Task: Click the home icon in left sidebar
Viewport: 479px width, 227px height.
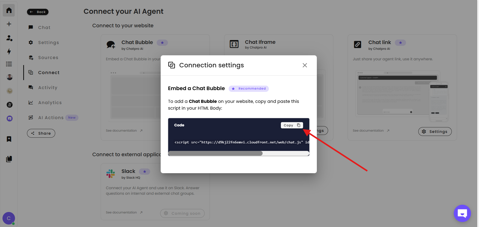Action: tap(9, 10)
